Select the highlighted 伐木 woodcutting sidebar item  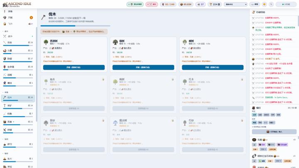tap(18, 97)
